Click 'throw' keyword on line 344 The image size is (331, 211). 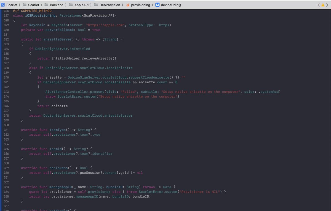50,97
